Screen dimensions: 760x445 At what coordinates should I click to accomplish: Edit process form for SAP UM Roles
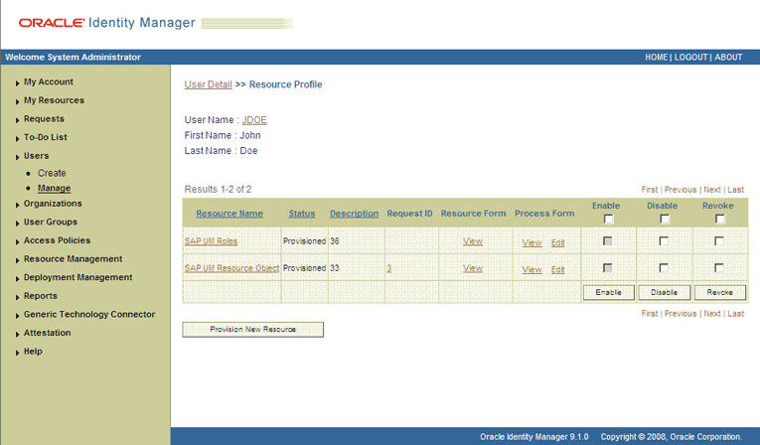[558, 242]
